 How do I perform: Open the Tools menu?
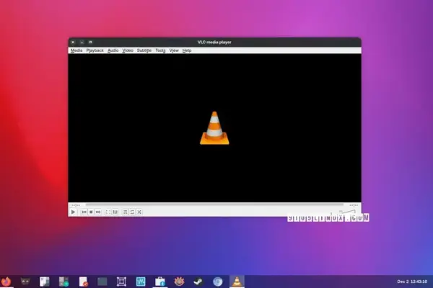click(x=160, y=50)
